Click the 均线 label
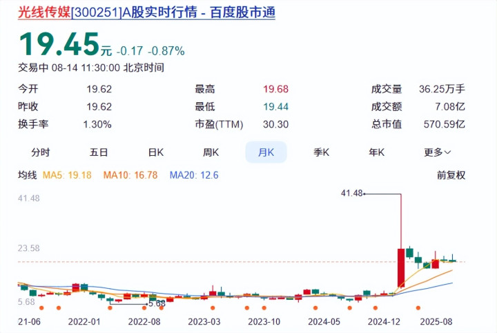 point(27,175)
